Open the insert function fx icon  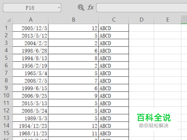[91, 7]
